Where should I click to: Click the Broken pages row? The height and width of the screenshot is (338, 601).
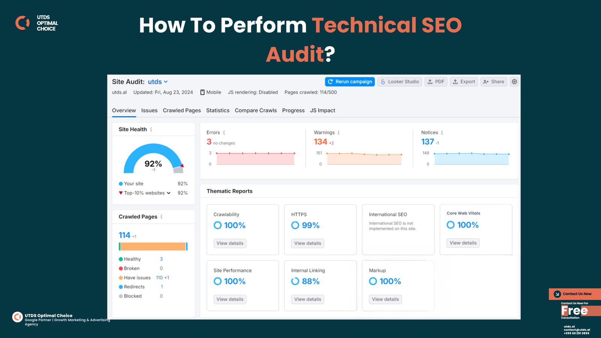pyautogui.click(x=141, y=269)
